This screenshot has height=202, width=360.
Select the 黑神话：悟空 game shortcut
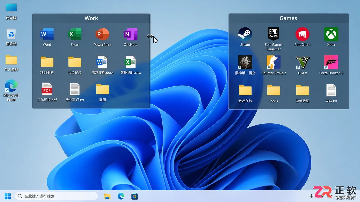click(x=245, y=62)
